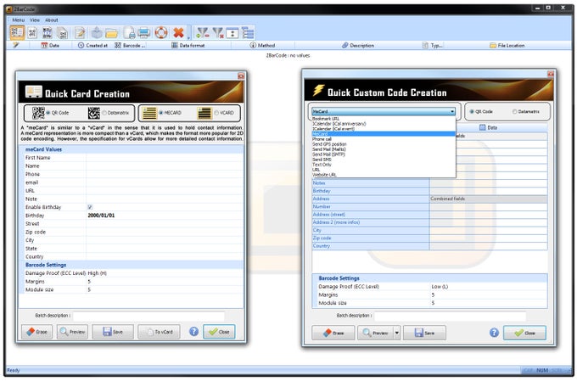Click the tree list view toolbar icon
The image size is (577, 381).
point(248,33)
